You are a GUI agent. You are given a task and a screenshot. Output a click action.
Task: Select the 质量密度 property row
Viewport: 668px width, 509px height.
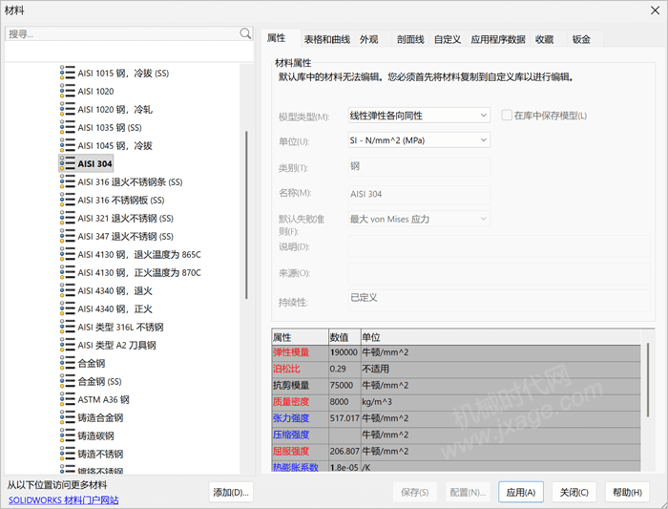click(x=456, y=402)
